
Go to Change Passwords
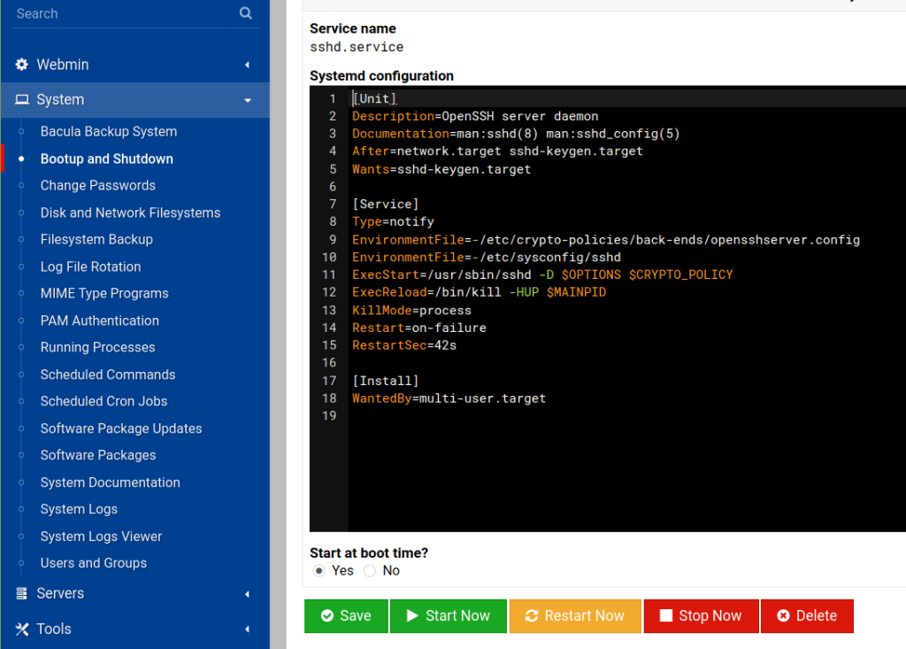click(97, 185)
